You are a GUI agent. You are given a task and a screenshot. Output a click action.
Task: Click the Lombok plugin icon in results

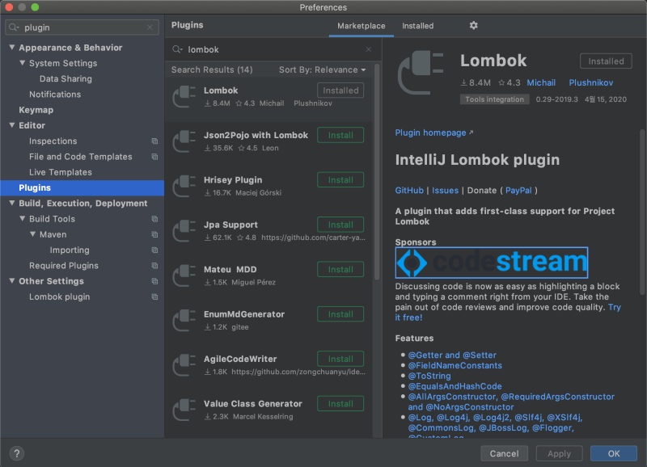click(x=184, y=96)
